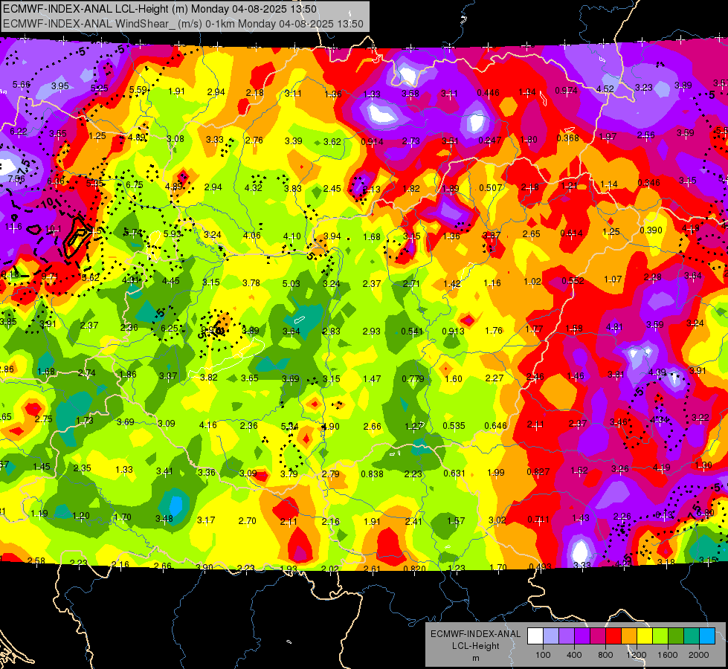Image resolution: width=728 pixels, height=669 pixels.
Task: Select legend scale label 1200
Action: coord(636,655)
